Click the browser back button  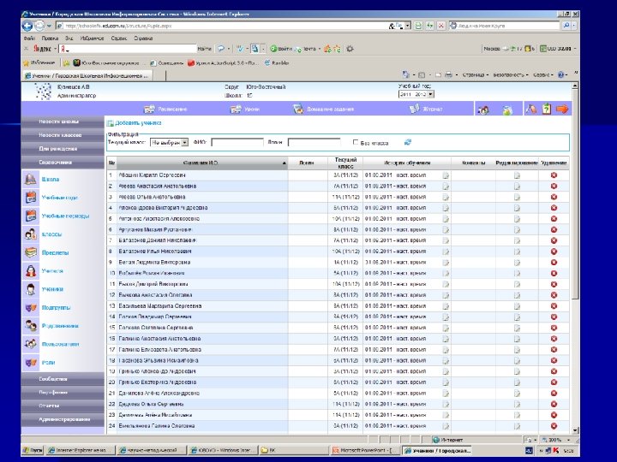(27, 27)
